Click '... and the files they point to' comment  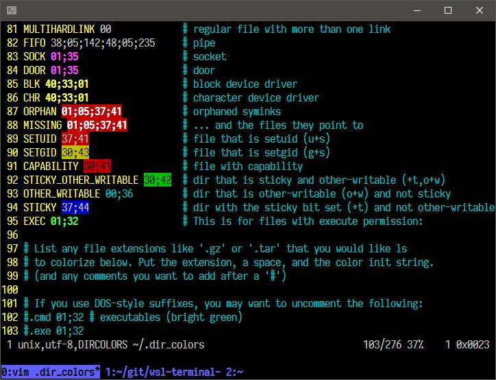(278, 125)
